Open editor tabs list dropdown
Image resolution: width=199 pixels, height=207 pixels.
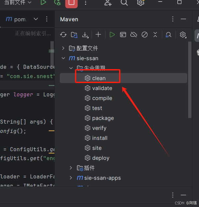[x=36, y=19]
